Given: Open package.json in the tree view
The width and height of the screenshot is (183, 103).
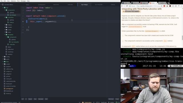Looking at the screenshot, I should pyautogui.click(x=9, y=88).
